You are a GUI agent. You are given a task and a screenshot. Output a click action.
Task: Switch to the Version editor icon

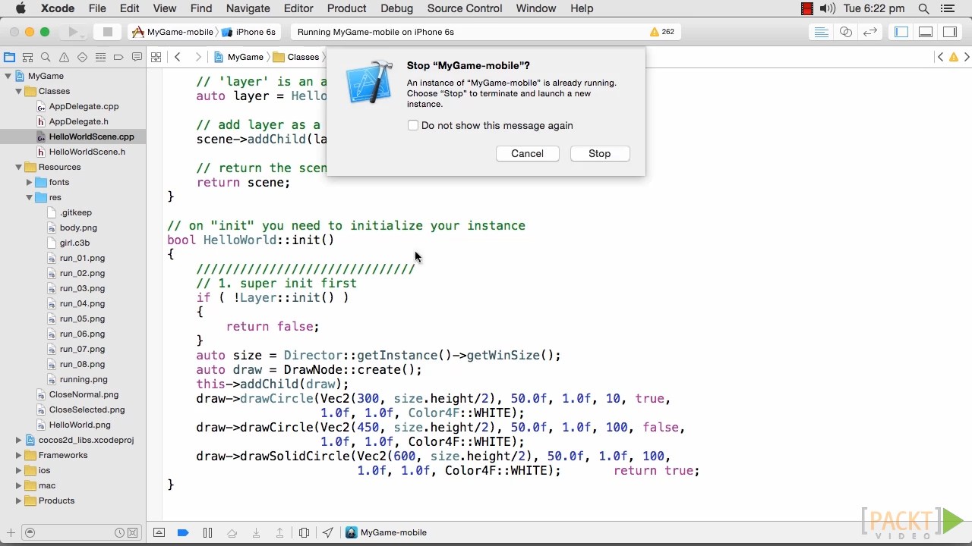point(869,32)
